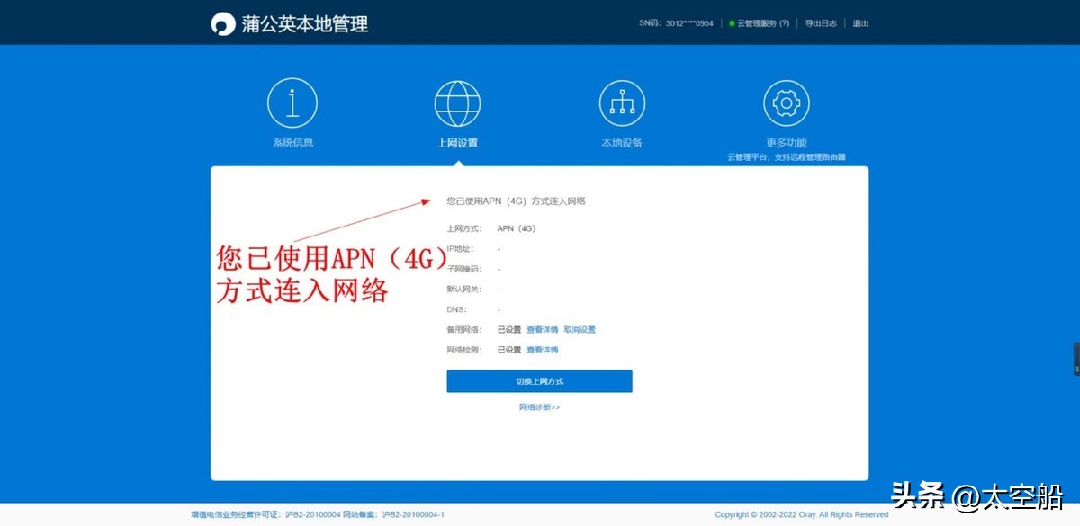Click the SN码 serial number text

pos(678,22)
